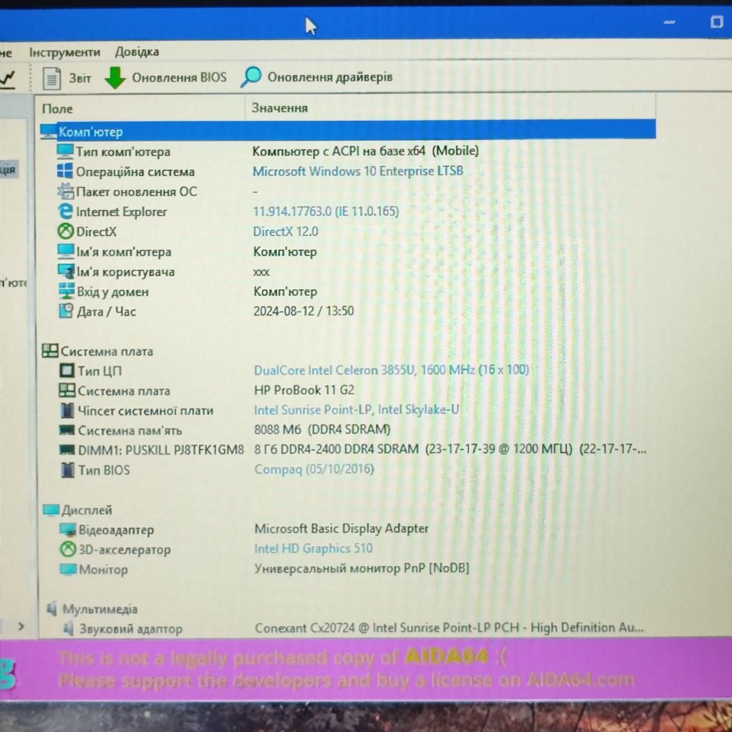Viewport: 732px width, 732px height.
Task: Select the 'Internet Explorer' field label
Action: 122,212
